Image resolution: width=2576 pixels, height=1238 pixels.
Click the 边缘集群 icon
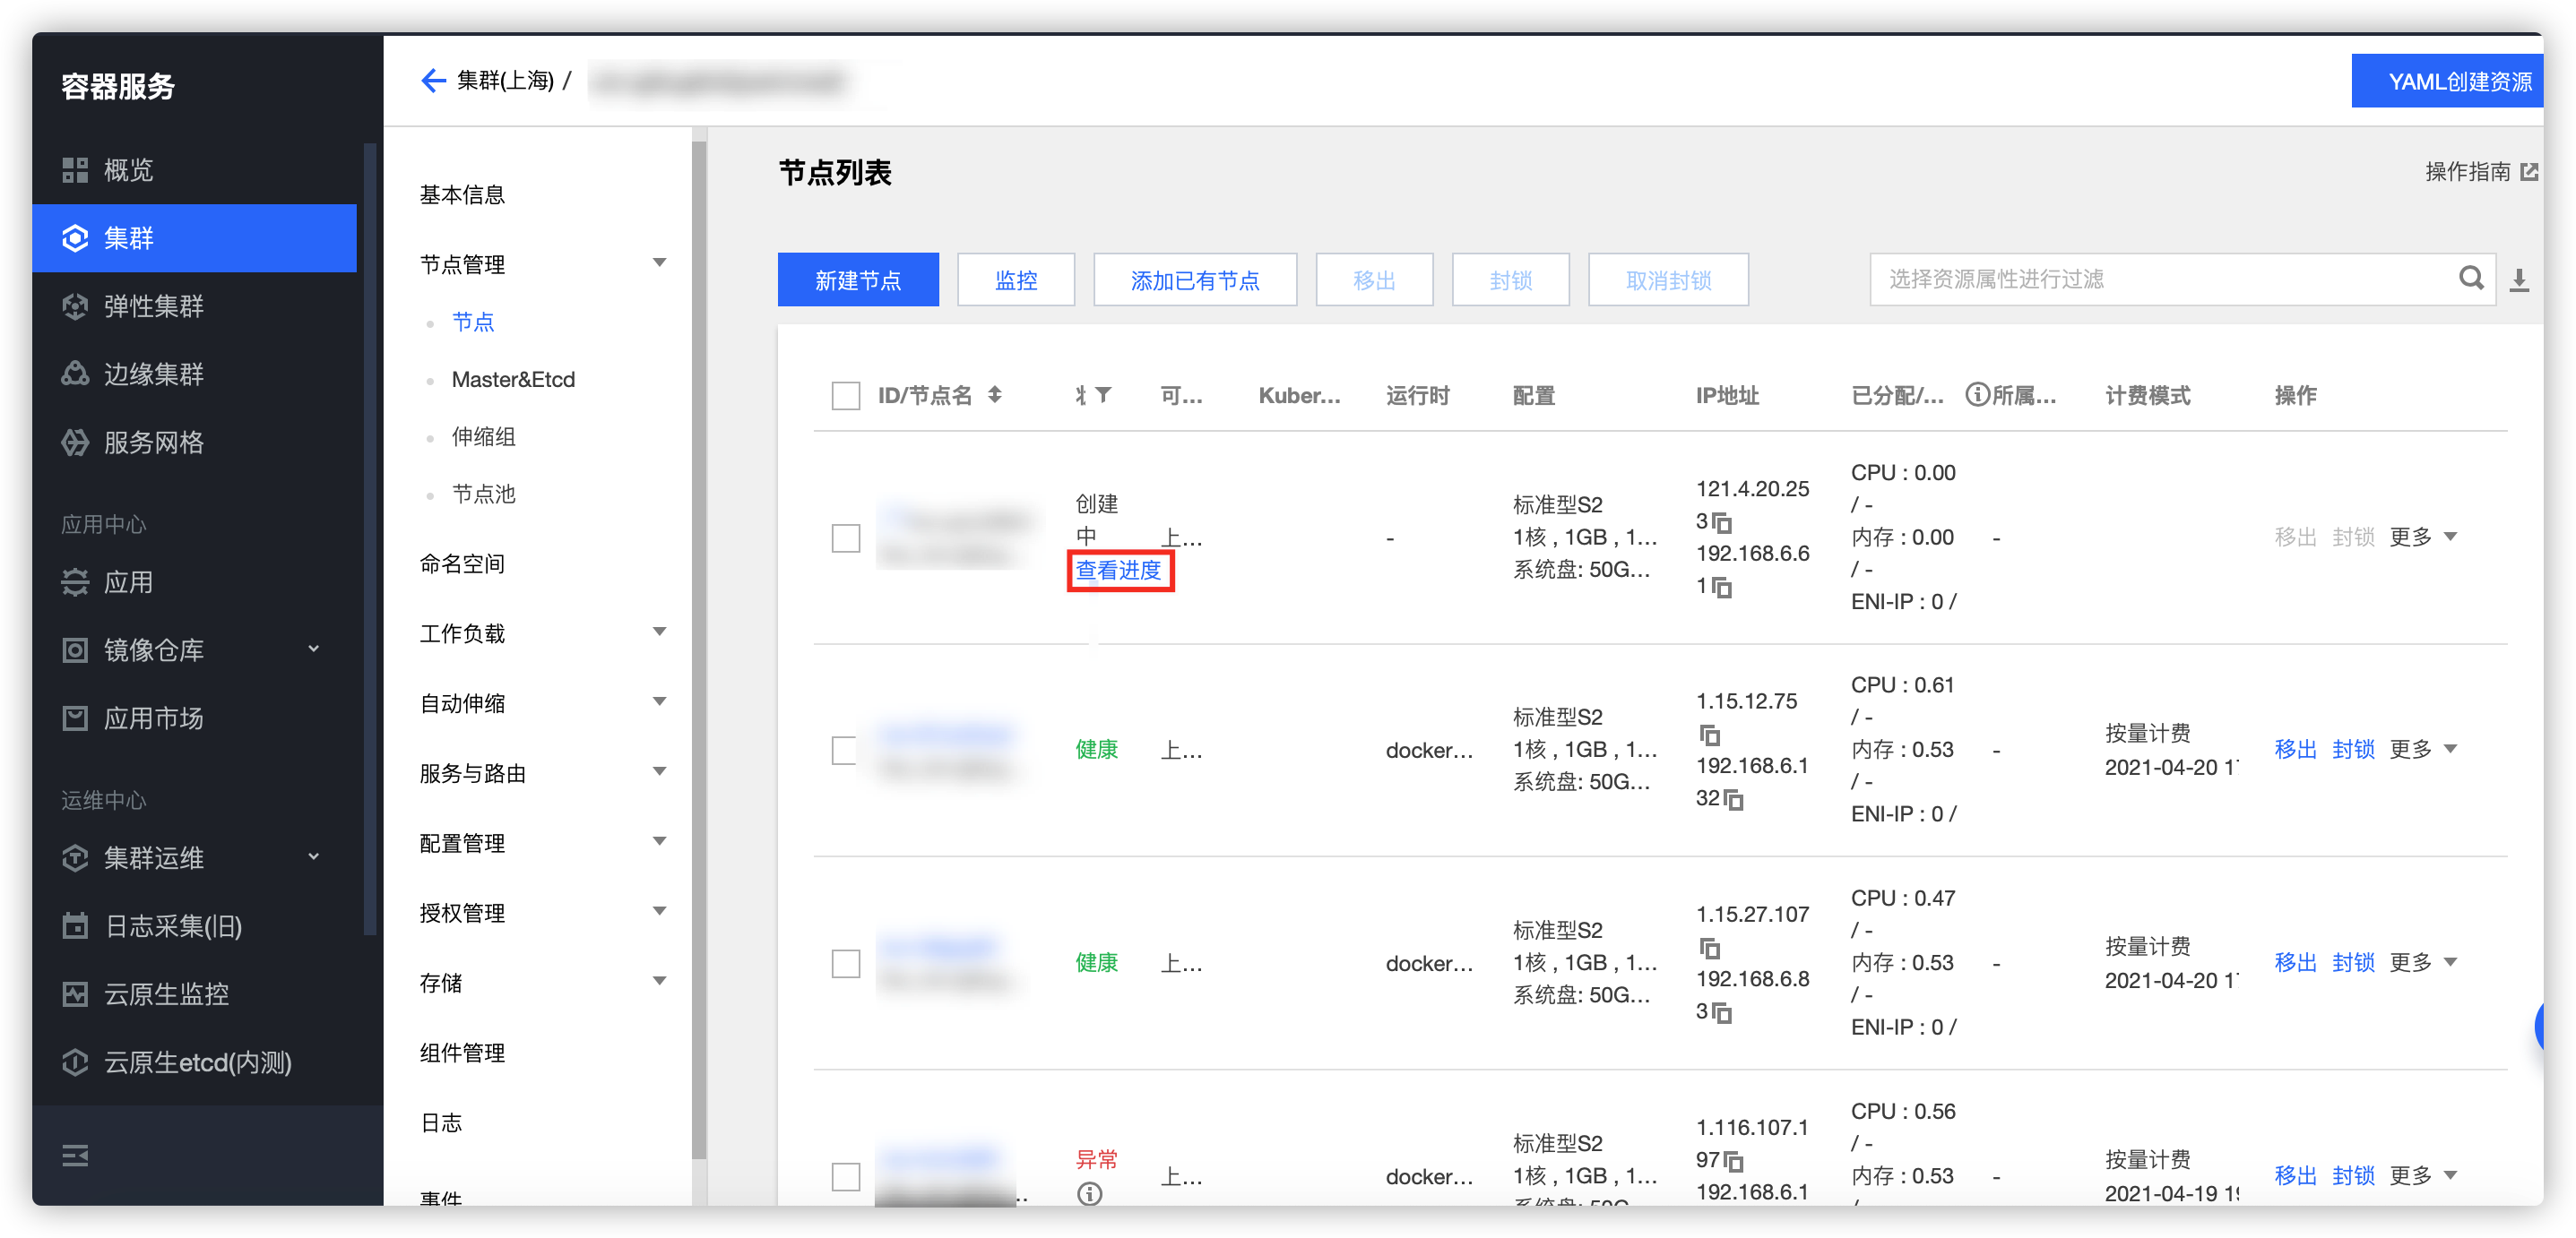click(75, 374)
